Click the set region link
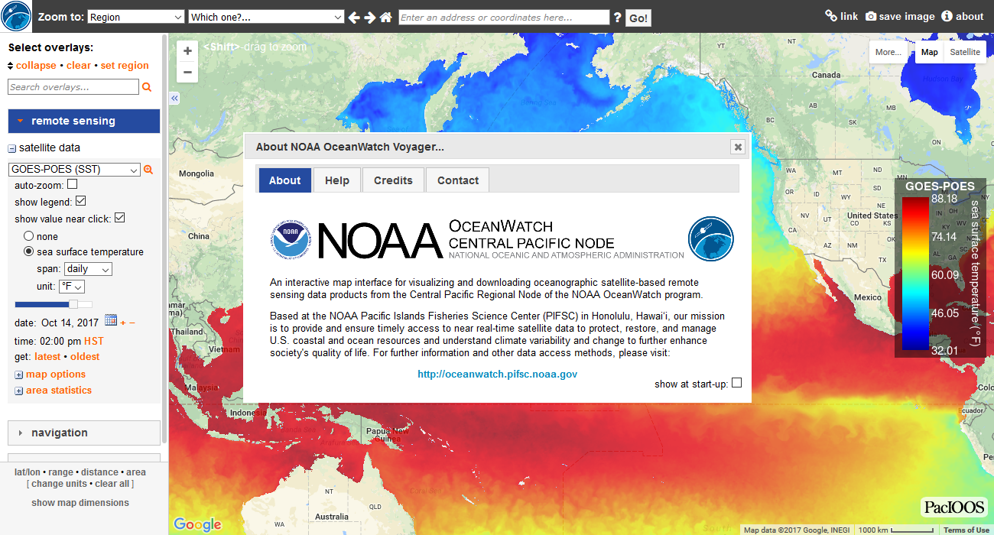994x535 pixels. 125,66
